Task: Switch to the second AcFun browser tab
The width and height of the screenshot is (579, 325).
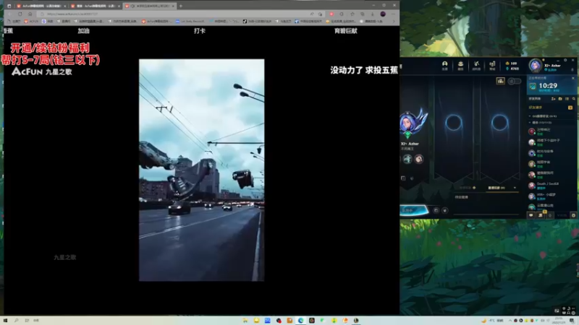Action: coord(96,6)
